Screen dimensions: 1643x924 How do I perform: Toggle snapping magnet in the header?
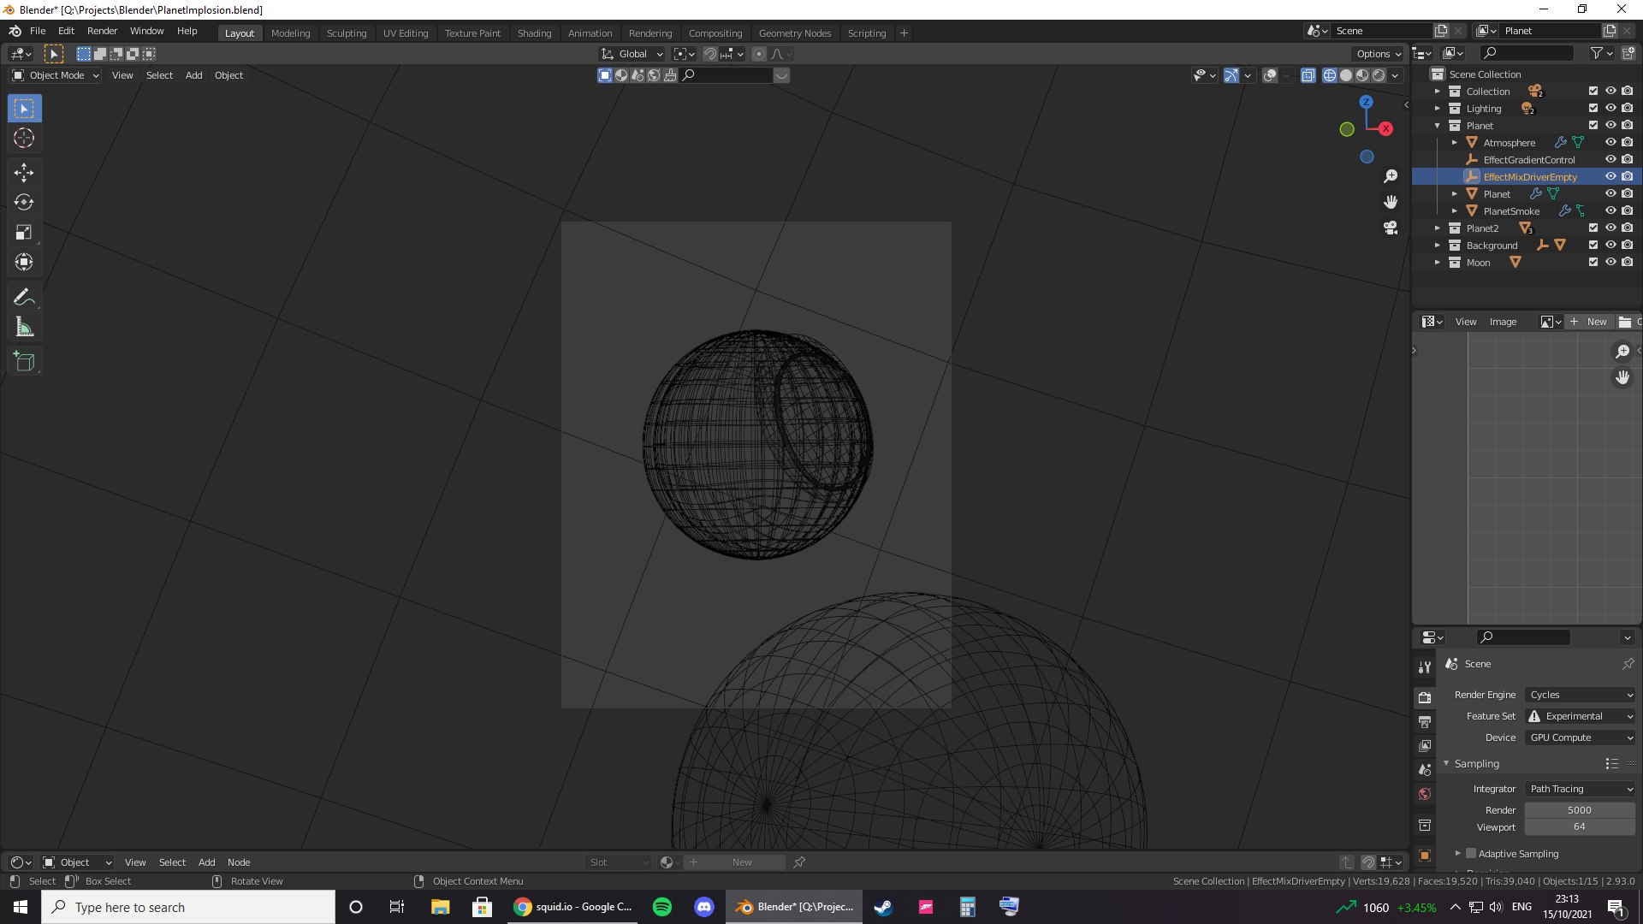pos(709,54)
